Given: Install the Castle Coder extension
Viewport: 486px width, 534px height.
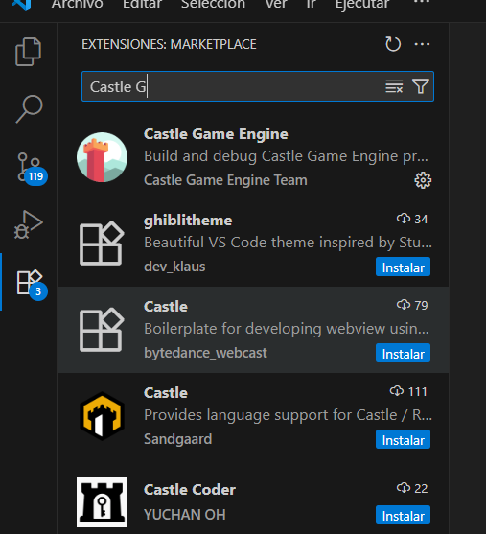Looking at the screenshot, I should (403, 515).
